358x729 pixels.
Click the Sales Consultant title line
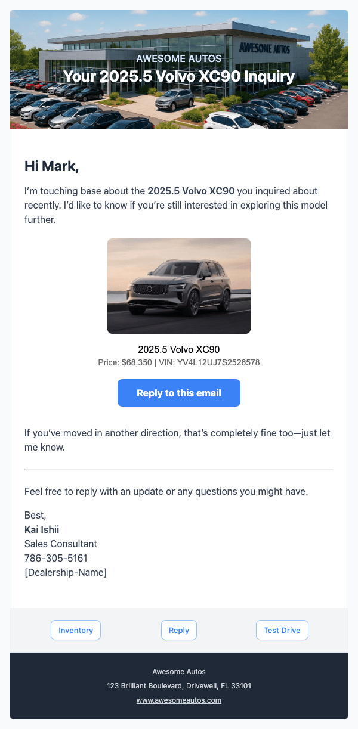pyautogui.click(x=61, y=544)
